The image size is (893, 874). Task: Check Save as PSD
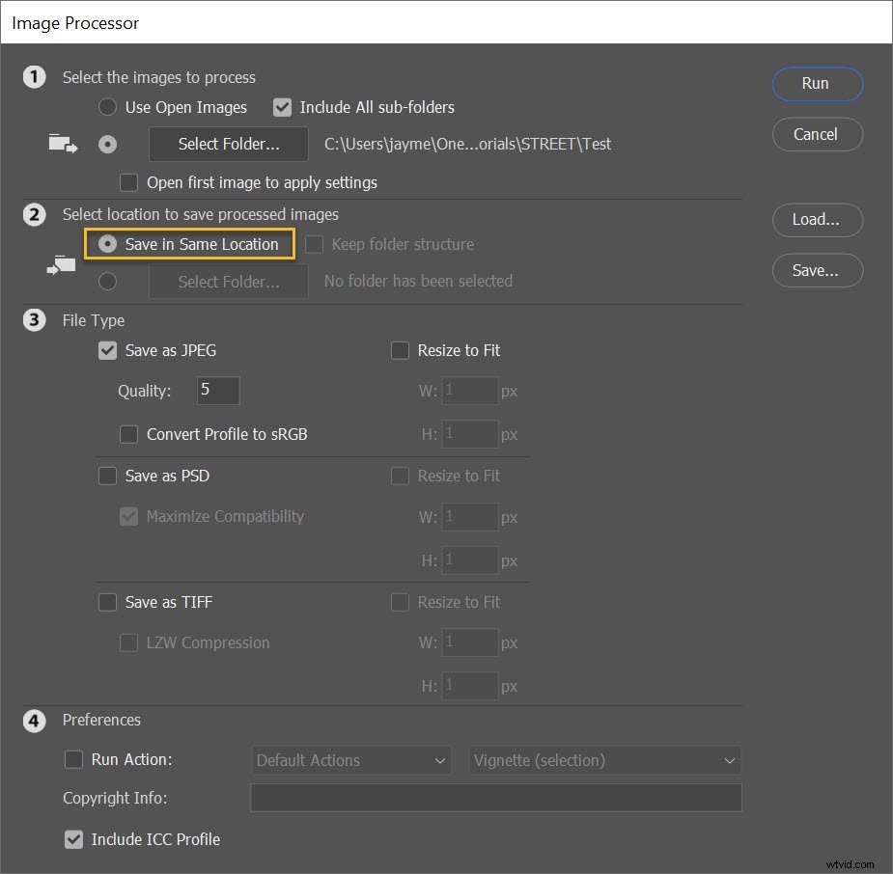pos(107,476)
